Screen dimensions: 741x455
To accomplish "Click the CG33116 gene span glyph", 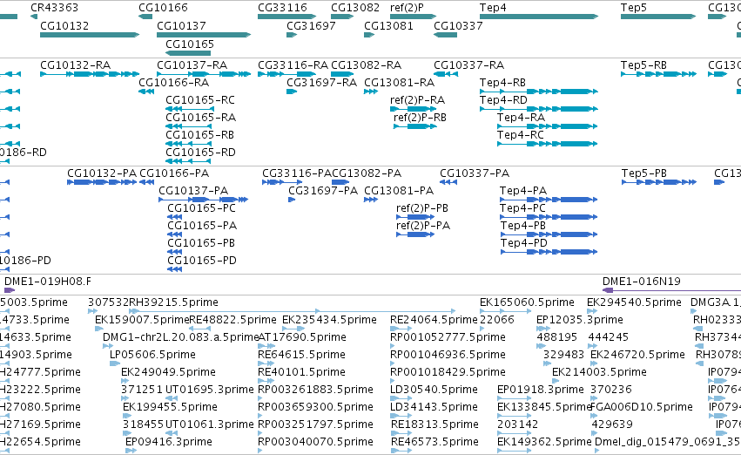I will pos(286,17).
